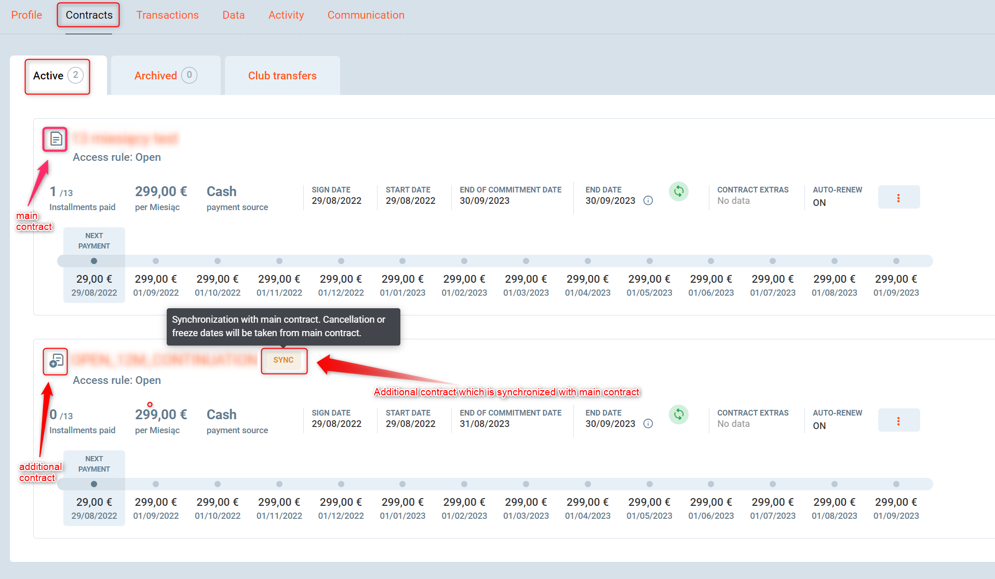995x579 pixels.
Task: Click info icon beside additional contract end date
Action: point(648,424)
